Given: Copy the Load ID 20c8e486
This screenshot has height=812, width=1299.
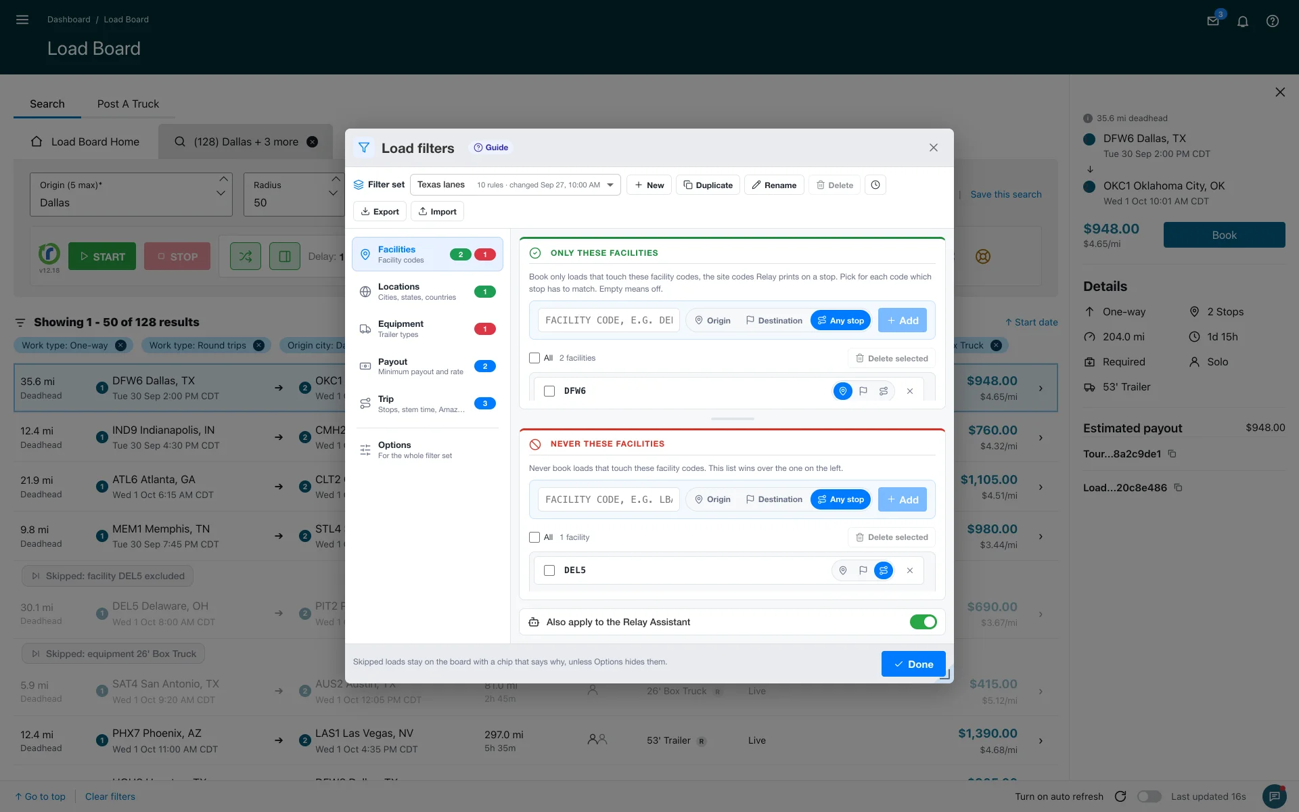Looking at the screenshot, I should pyautogui.click(x=1178, y=488).
